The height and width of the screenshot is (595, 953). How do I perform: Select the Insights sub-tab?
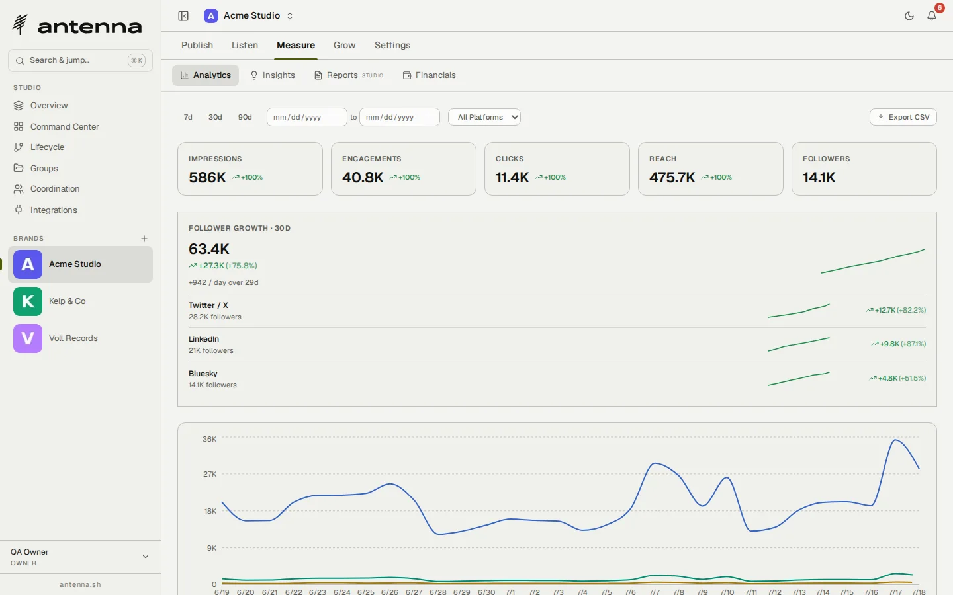[272, 75]
